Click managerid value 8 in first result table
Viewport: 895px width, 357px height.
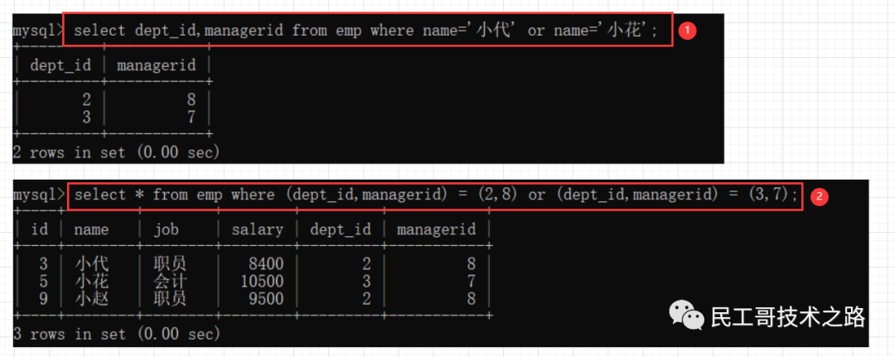pos(191,99)
